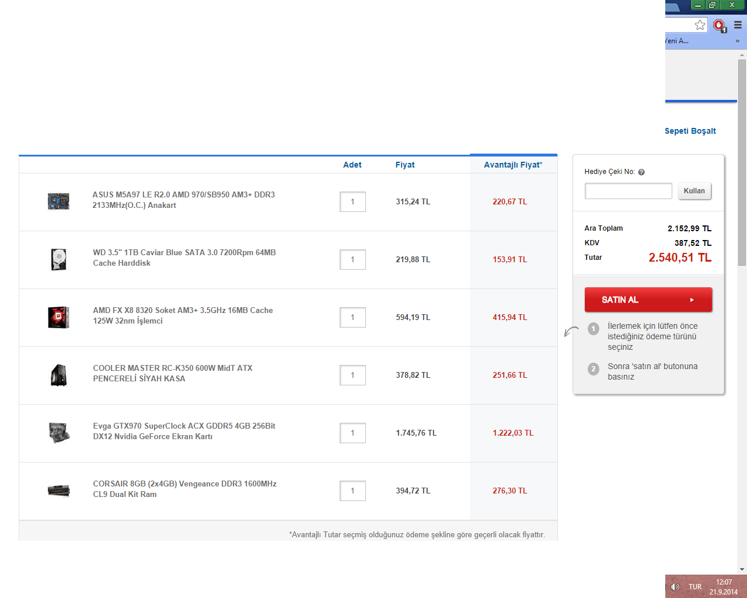The image size is (747, 598).
Task: Click the 1.222,03 TL discounted price
Action: [x=513, y=433]
